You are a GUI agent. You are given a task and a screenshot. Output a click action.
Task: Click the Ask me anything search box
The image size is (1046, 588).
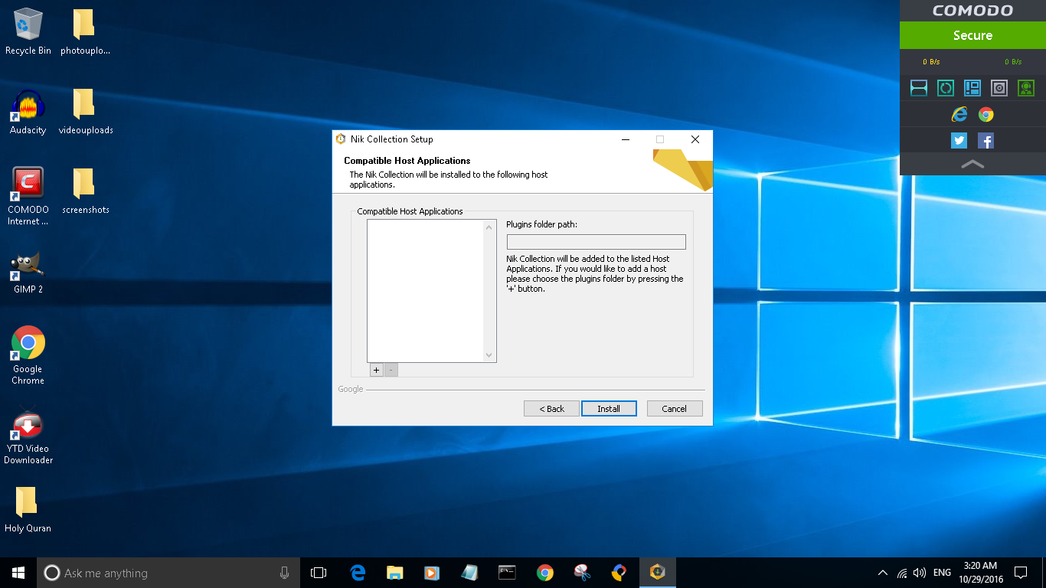(168, 573)
